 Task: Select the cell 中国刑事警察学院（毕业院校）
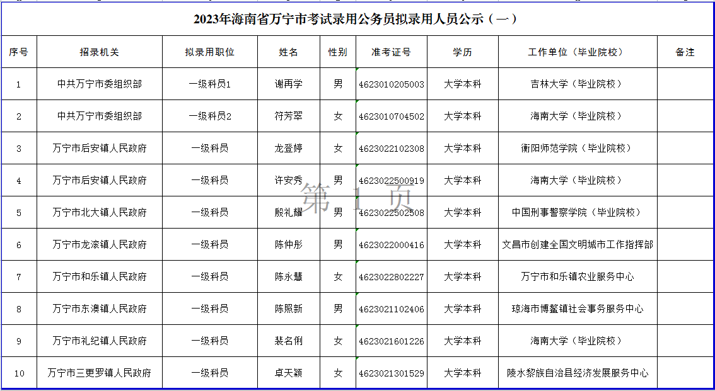[x=578, y=213]
